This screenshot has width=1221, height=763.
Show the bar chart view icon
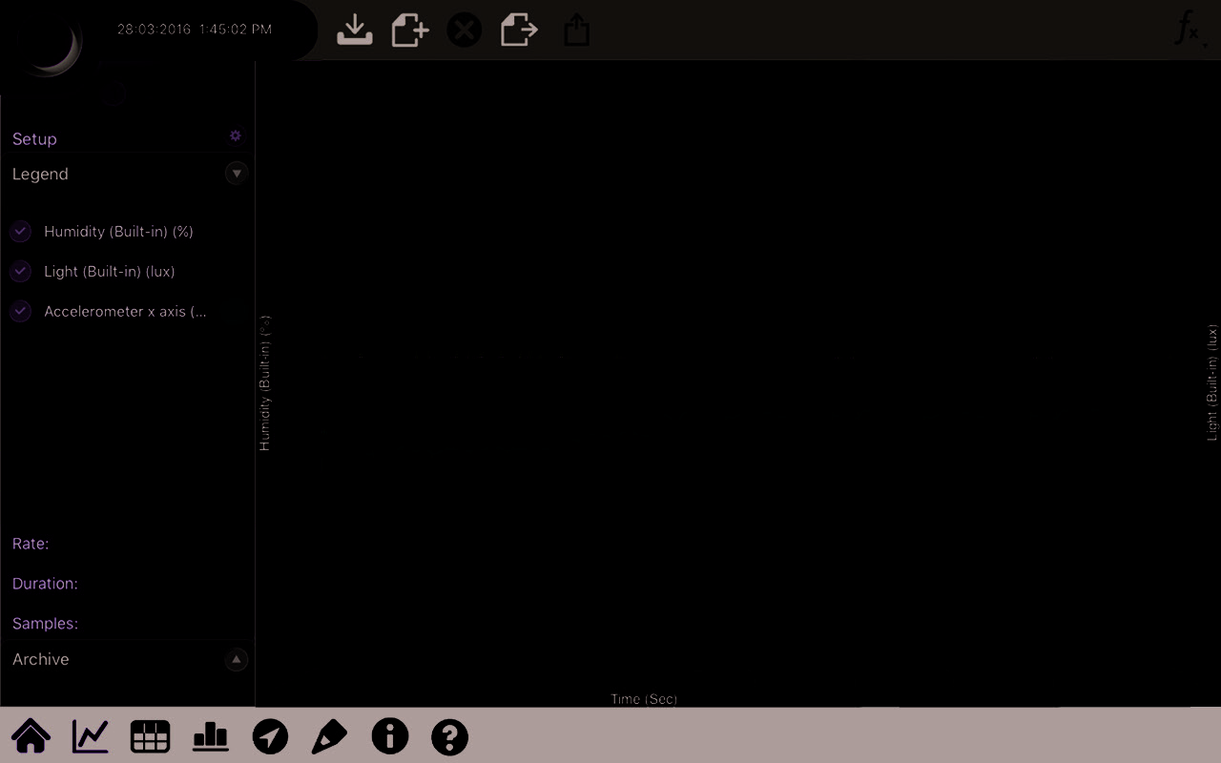pyautogui.click(x=211, y=735)
